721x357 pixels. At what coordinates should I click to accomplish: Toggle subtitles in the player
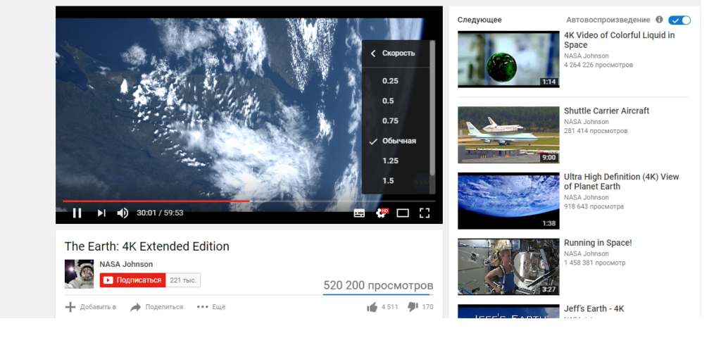pos(359,213)
